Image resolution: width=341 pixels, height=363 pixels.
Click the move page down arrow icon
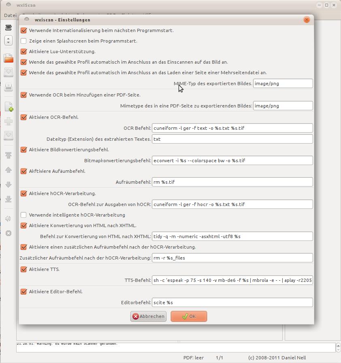pos(9,185)
